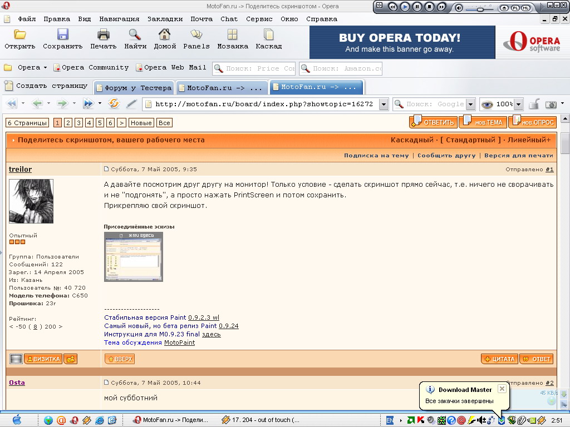Open the 100% zoom dropdown
The width and height of the screenshot is (570, 427).
tap(519, 105)
